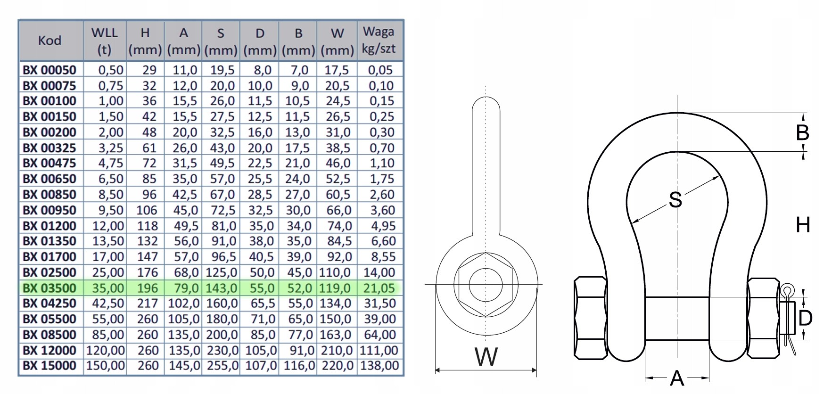The image size is (840, 394).
Task: Click the Waga kg/szt column header
Action: tap(379, 41)
